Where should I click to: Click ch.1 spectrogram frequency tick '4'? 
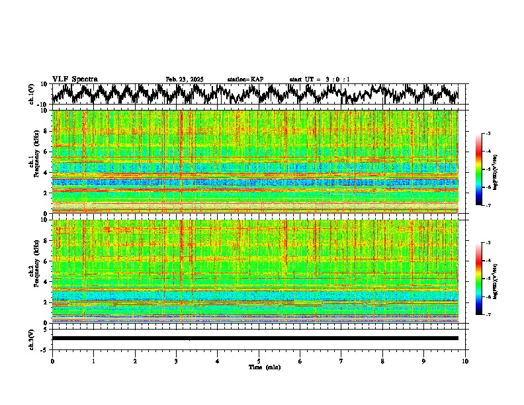(x=46, y=173)
